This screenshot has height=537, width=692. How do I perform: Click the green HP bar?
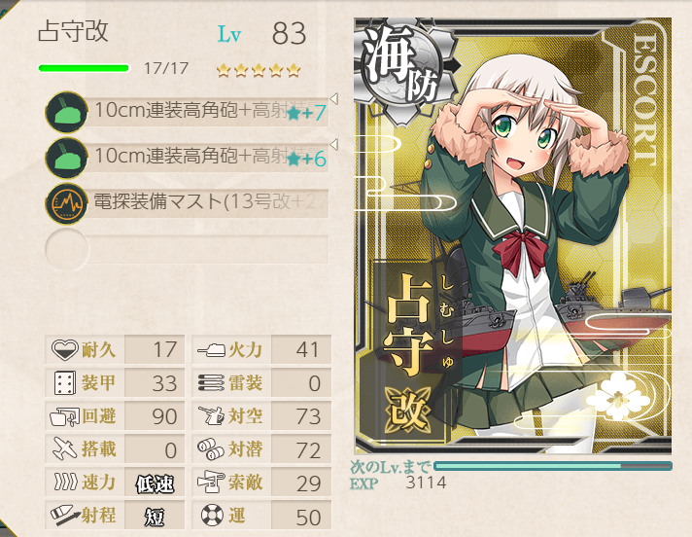click(84, 68)
